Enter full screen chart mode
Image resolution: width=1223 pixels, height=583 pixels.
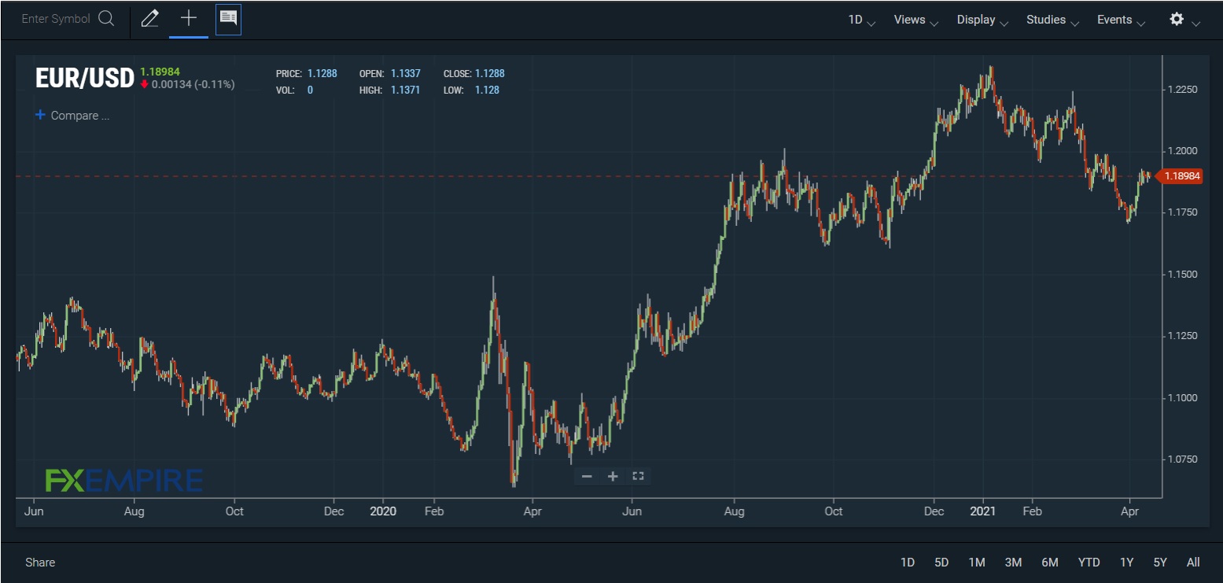(639, 476)
